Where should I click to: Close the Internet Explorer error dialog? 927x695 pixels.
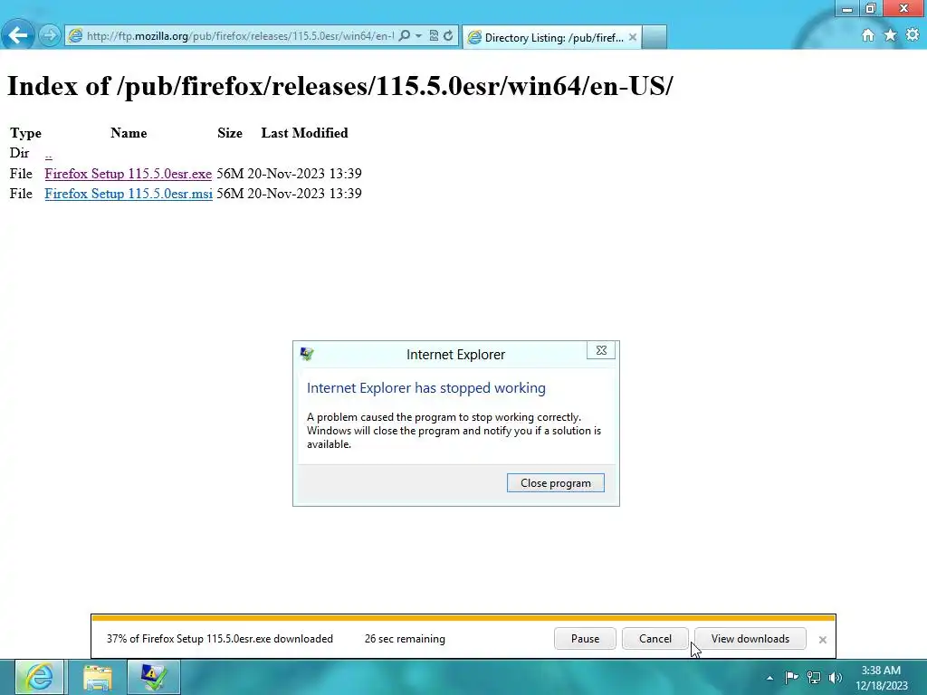[601, 350]
